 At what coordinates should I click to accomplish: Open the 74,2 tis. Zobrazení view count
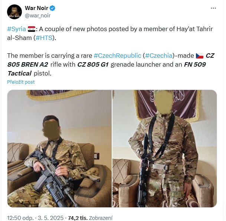90,218
